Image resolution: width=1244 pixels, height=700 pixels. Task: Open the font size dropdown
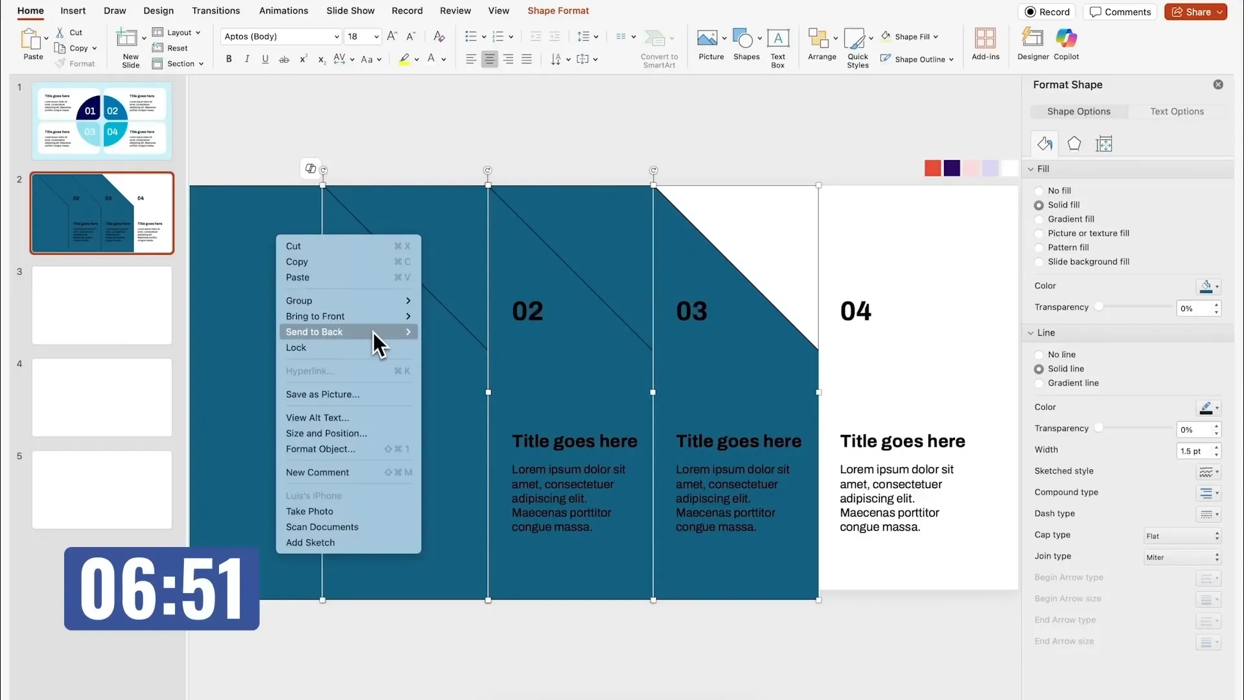tap(376, 36)
